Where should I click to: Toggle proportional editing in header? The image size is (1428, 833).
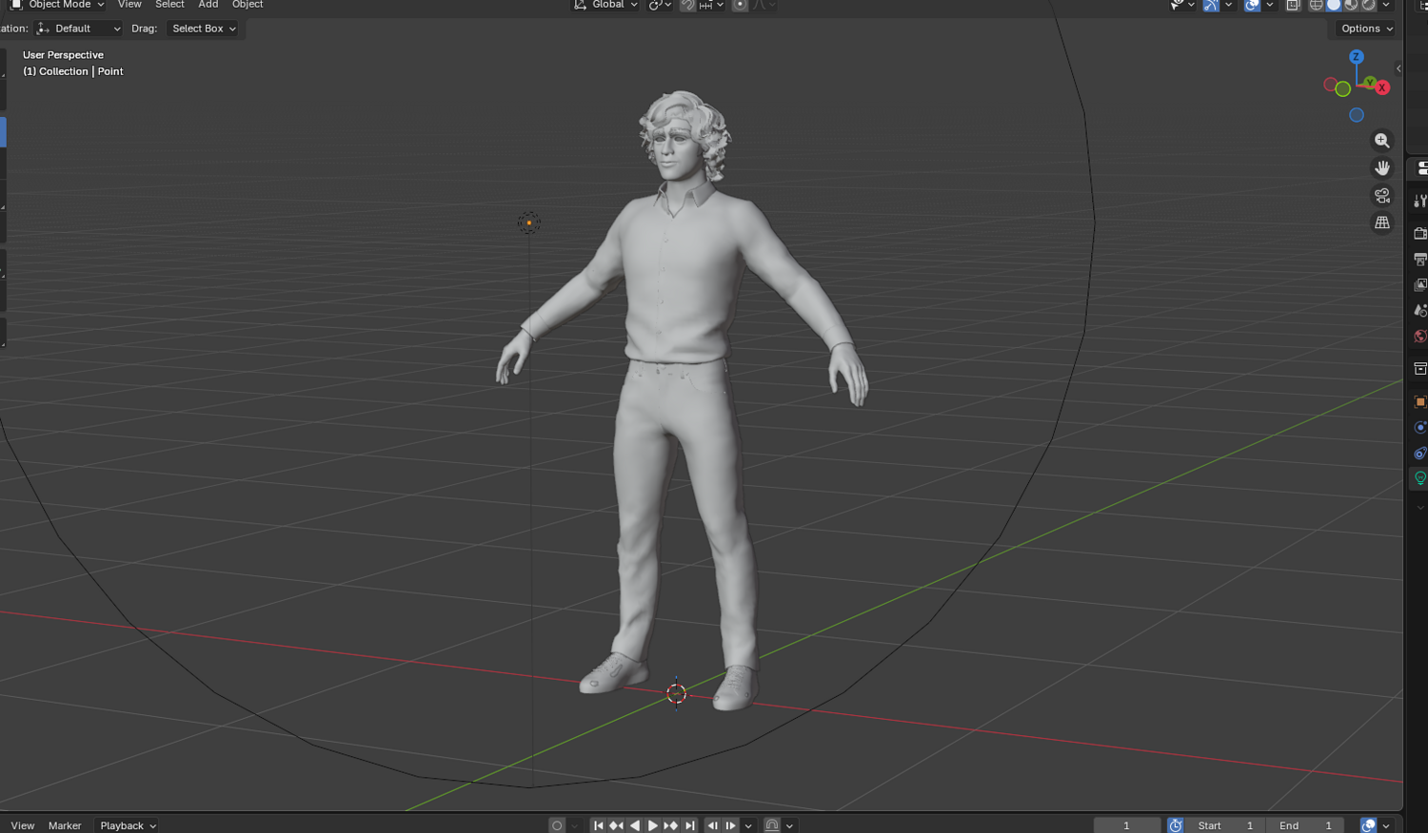[740, 5]
